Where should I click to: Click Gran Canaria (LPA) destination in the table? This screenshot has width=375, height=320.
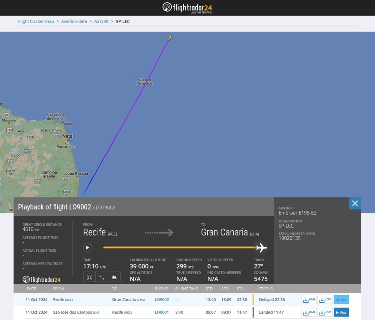pos(128,299)
